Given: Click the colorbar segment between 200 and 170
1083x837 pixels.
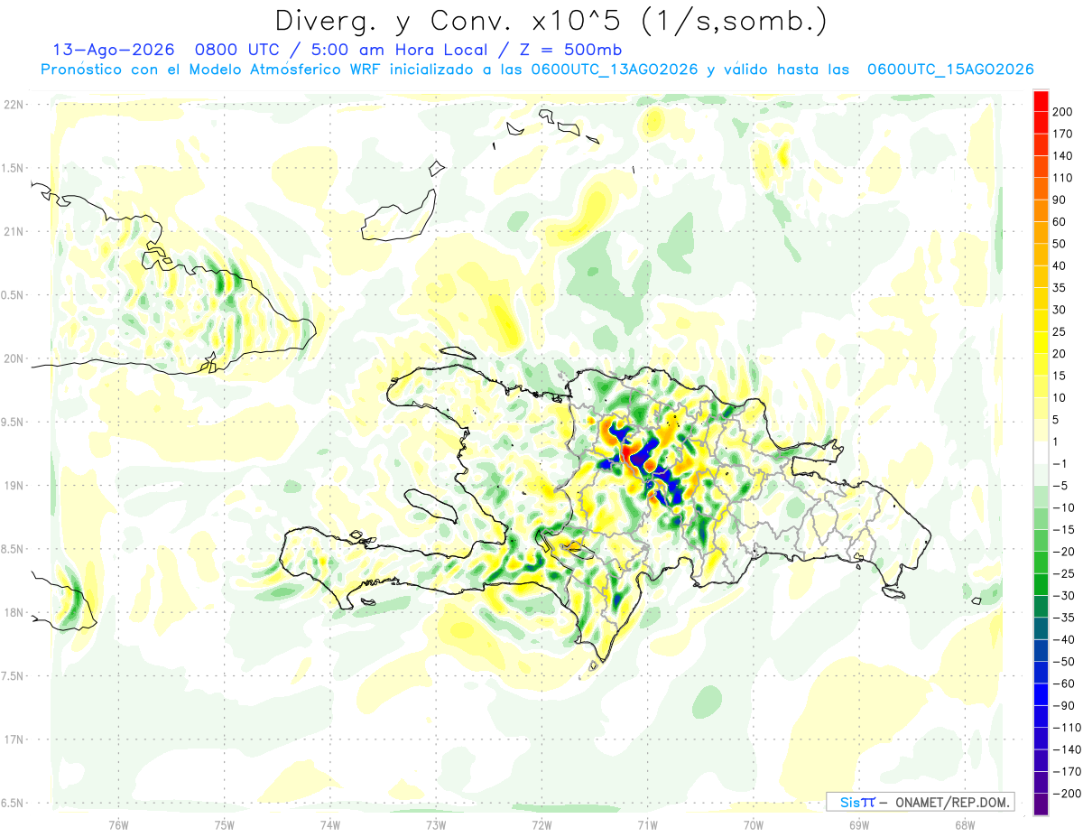Looking at the screenshot, I should (1041, 123).
